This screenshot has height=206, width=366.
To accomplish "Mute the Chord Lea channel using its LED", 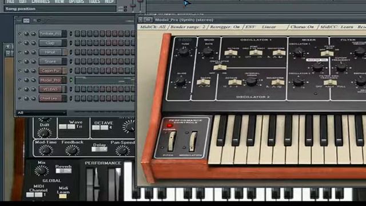I will [x=71, y=98].
